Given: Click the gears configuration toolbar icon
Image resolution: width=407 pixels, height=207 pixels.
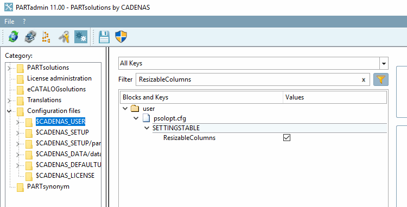Looking at the screenshot, I should click(x=81, y=37).
